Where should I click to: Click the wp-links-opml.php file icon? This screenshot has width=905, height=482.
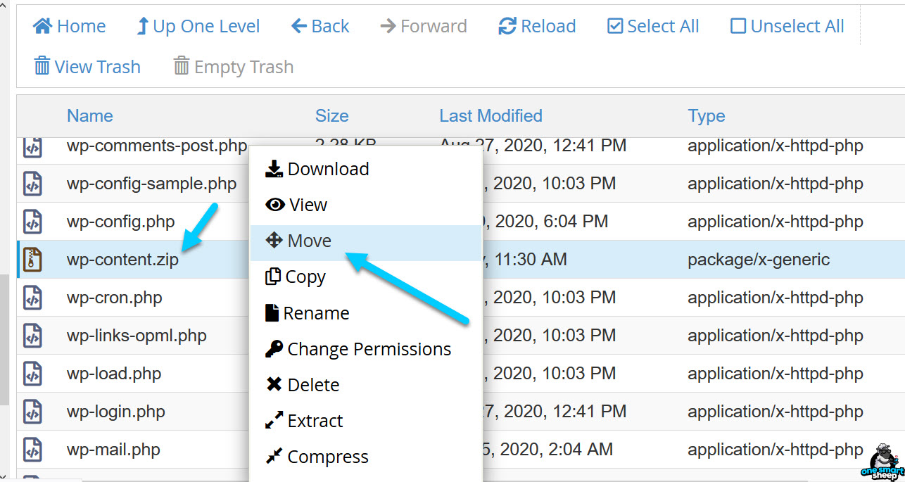click(32, 336)
